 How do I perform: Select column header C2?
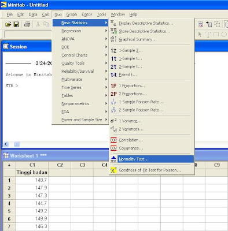click(x=60, y=165)
